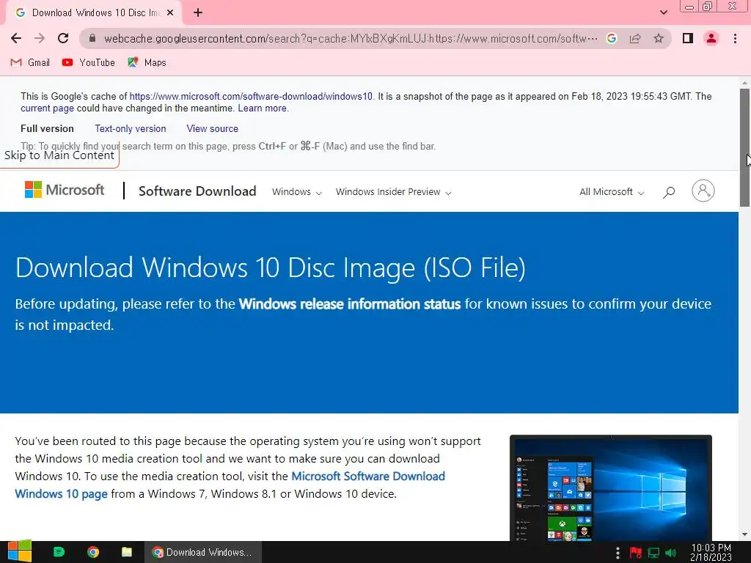Viewport: 751px width, 563px height.
Task: Expand the Windows dropdown menu
Action: pyautogui.click(x=297, y=192)
